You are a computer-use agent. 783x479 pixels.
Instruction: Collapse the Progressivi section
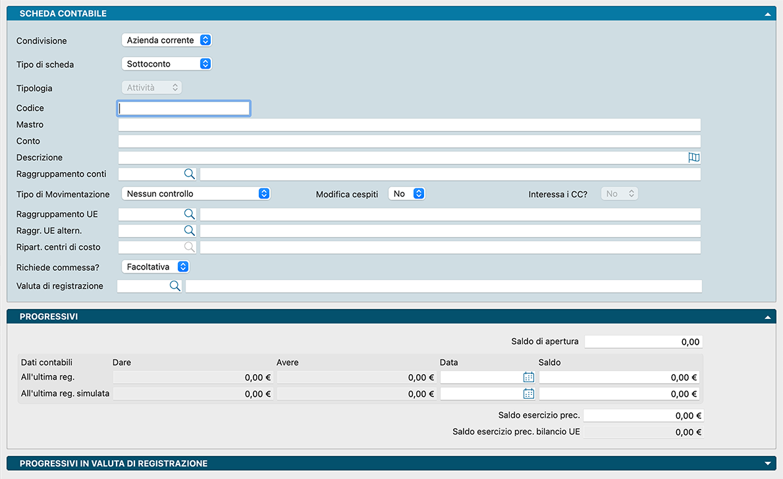tap(767, 317)
